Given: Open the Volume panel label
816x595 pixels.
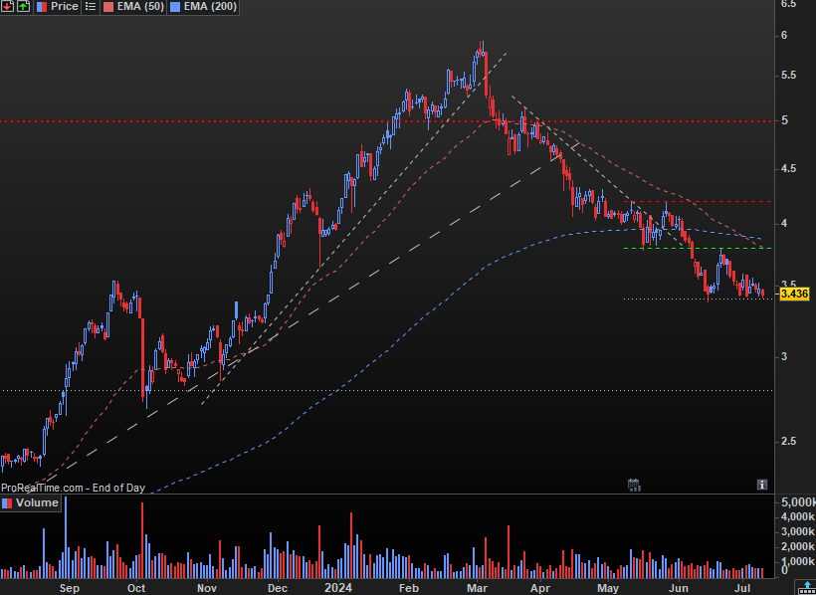Looking at the screenshot, I should pyautogui.click(x=37, y=502).
